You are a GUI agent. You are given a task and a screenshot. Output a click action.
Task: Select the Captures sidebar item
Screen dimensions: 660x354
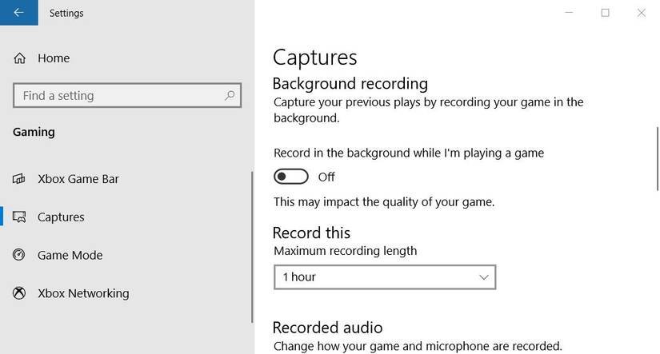coord(61,217)
